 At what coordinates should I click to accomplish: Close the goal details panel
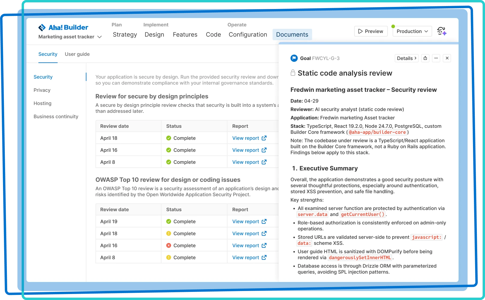click(447, 58)
